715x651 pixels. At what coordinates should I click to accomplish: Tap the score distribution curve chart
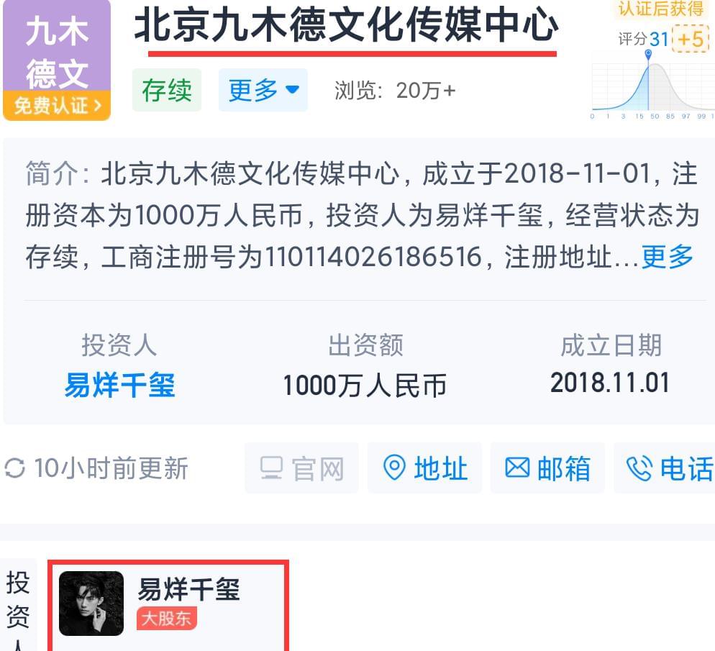coord(653,89)
